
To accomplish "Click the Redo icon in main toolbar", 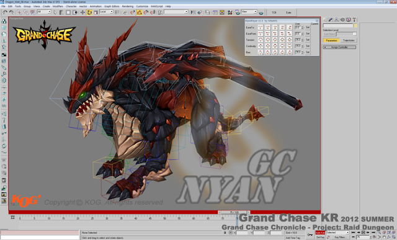I will point(11,12).
